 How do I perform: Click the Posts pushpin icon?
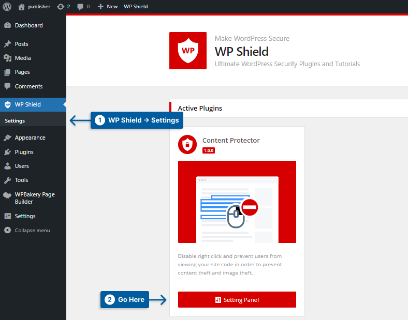8,44
